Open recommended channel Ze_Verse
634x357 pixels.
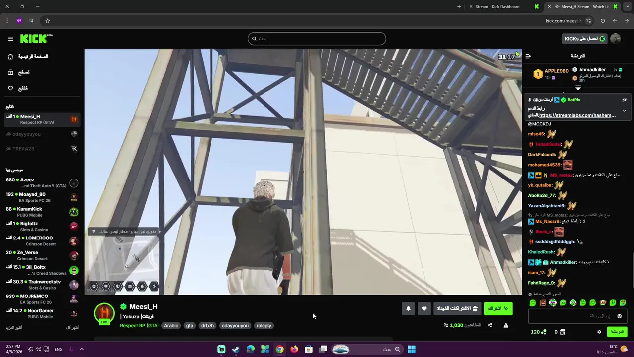[42, 255]
